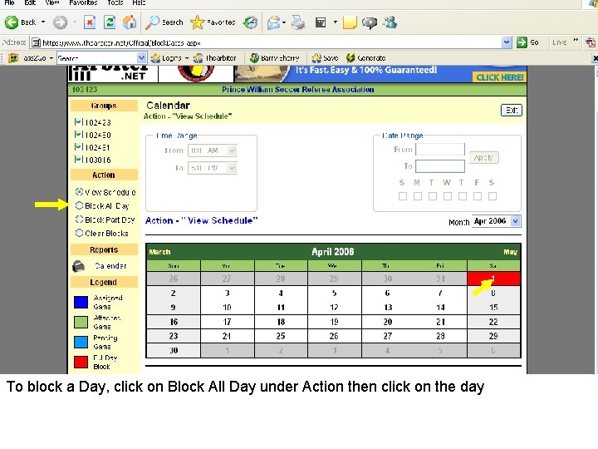Click the Logins toolbar favorite
598x449 pixels.
point(166,58)
